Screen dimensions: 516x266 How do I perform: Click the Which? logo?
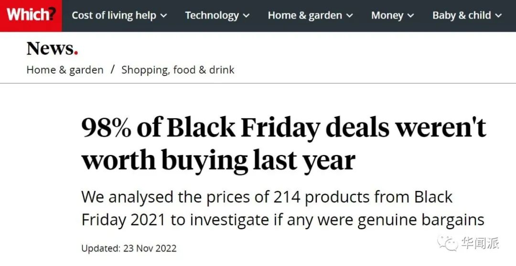31,15
